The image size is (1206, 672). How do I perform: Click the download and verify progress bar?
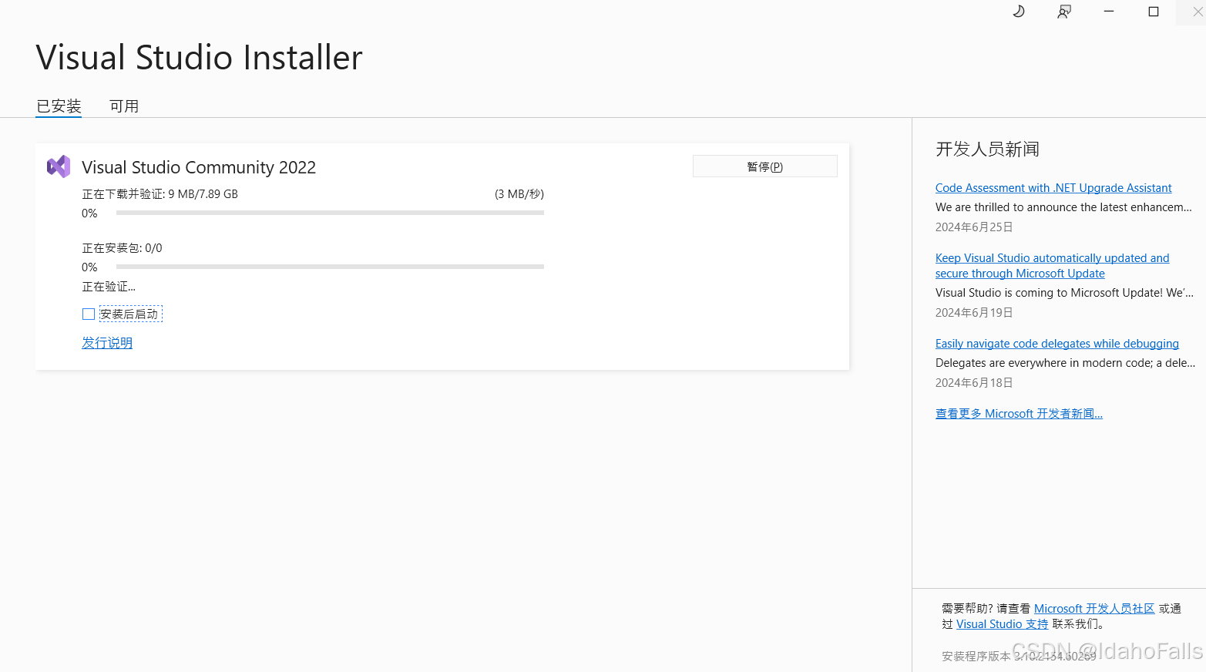point(330,213)
